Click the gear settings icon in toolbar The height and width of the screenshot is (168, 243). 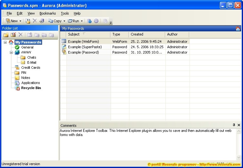pyautogui.click(x=96, y=21)
